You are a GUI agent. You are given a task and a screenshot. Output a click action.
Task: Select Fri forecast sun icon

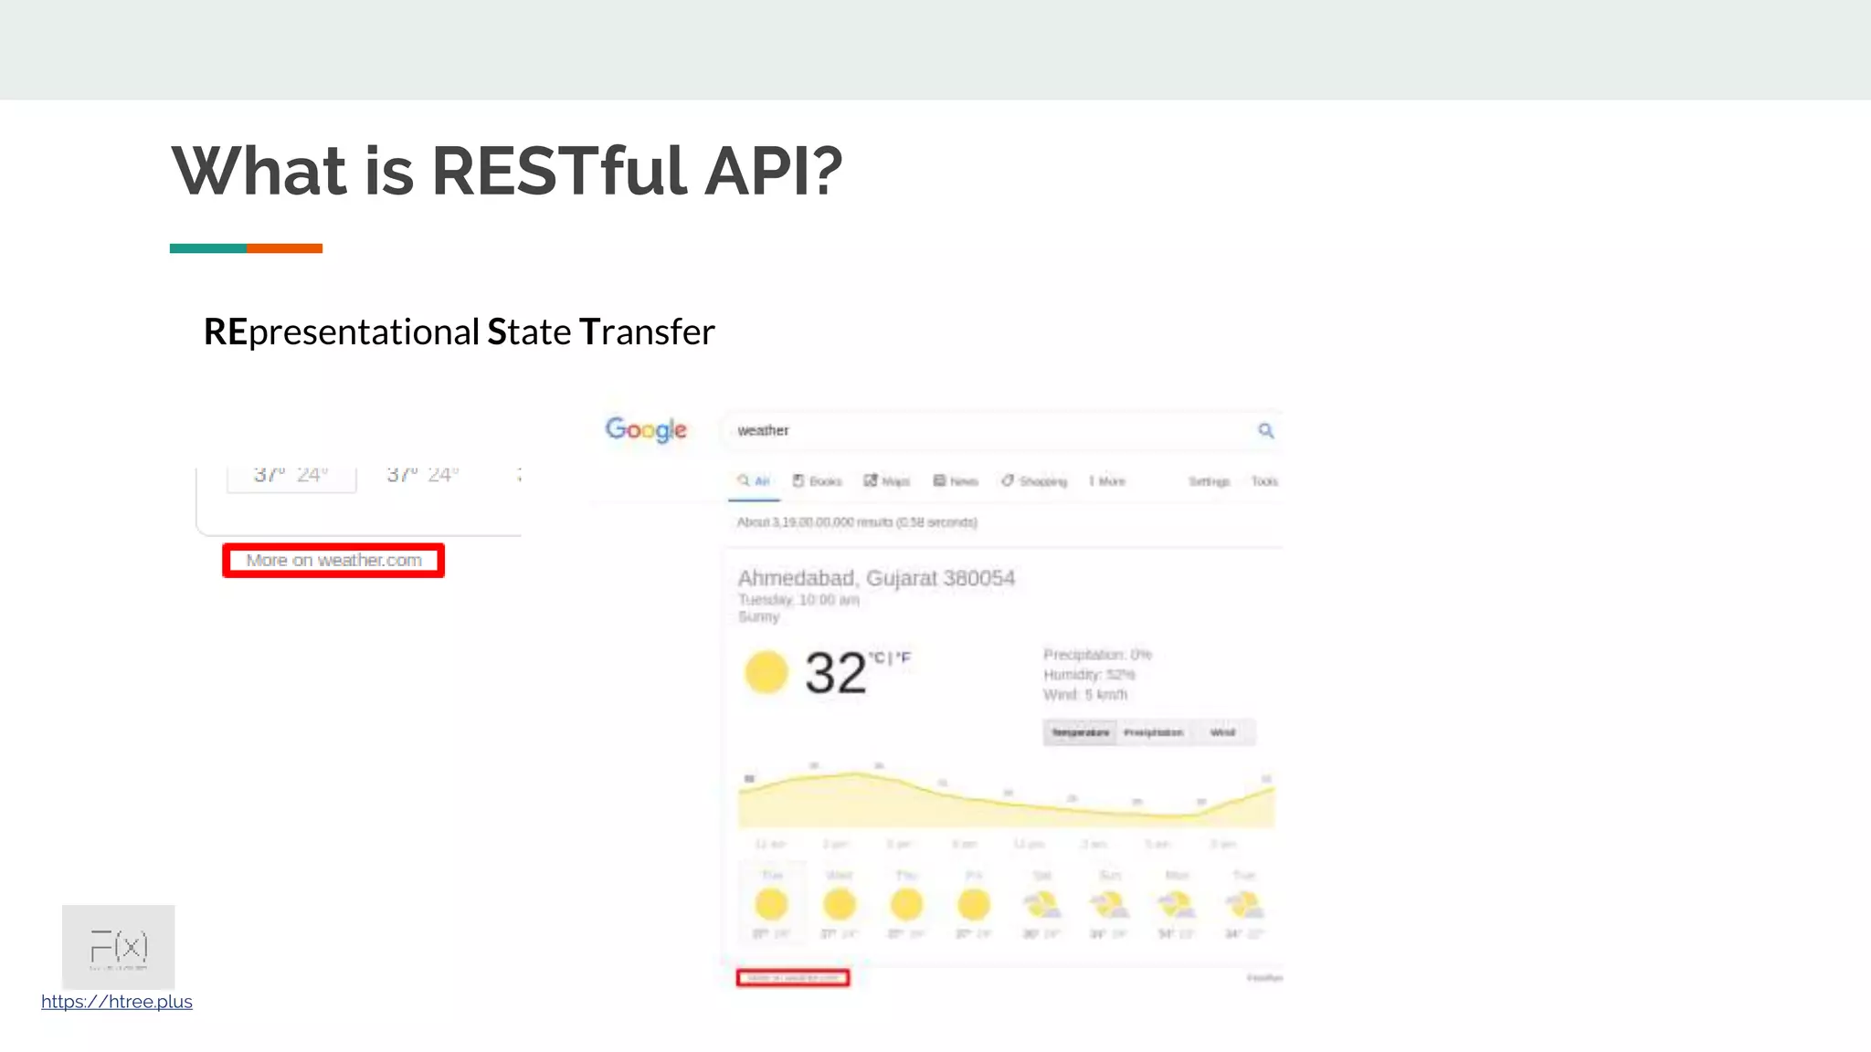tap(974, 905)
